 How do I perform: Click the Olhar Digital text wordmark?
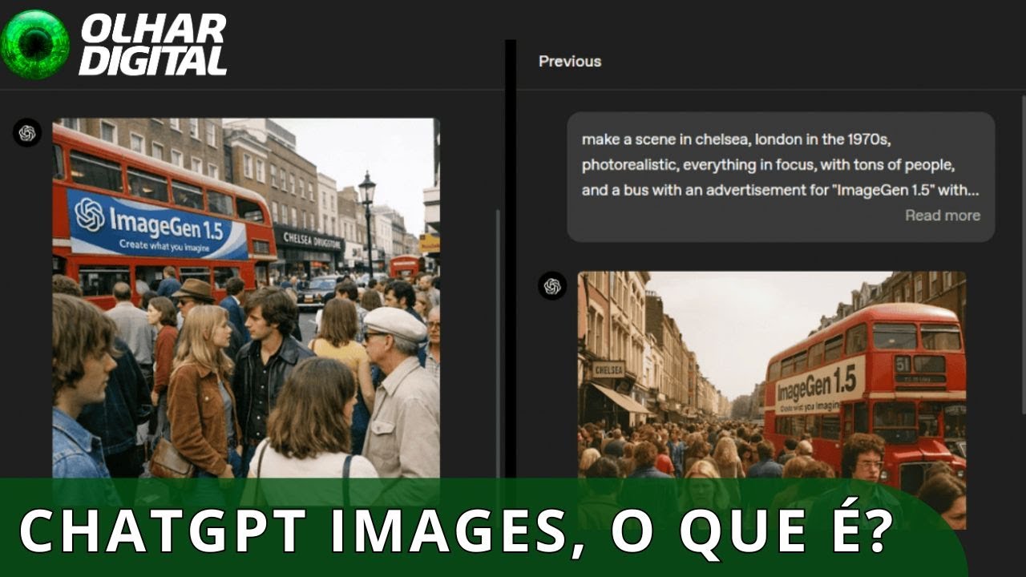coord(152,46)
